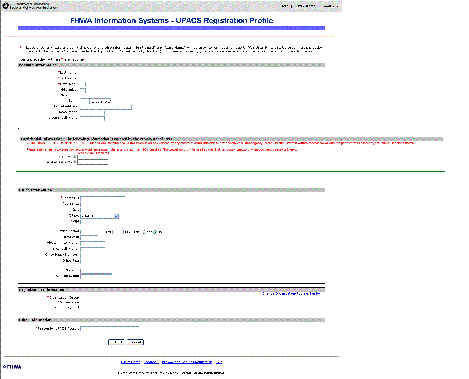Focus the Home Phone field
This screenshot has width=469, height=379.
[x=92, y=113]
